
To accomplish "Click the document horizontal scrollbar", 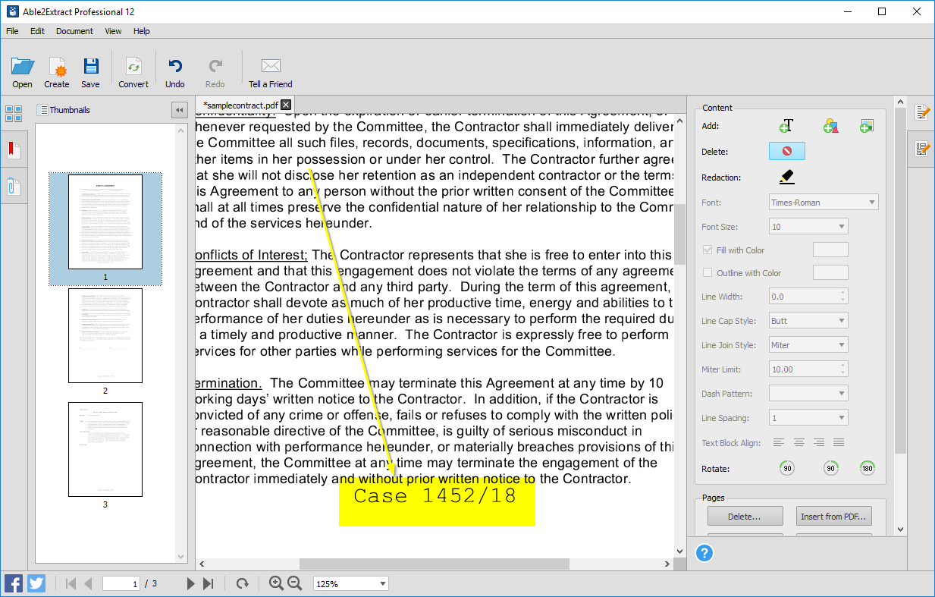I will pos(433,564).
